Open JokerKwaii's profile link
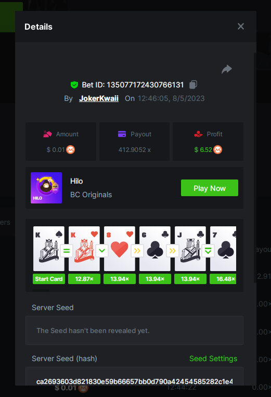Viewport: 271px width, 397px height. click(99, 98)
